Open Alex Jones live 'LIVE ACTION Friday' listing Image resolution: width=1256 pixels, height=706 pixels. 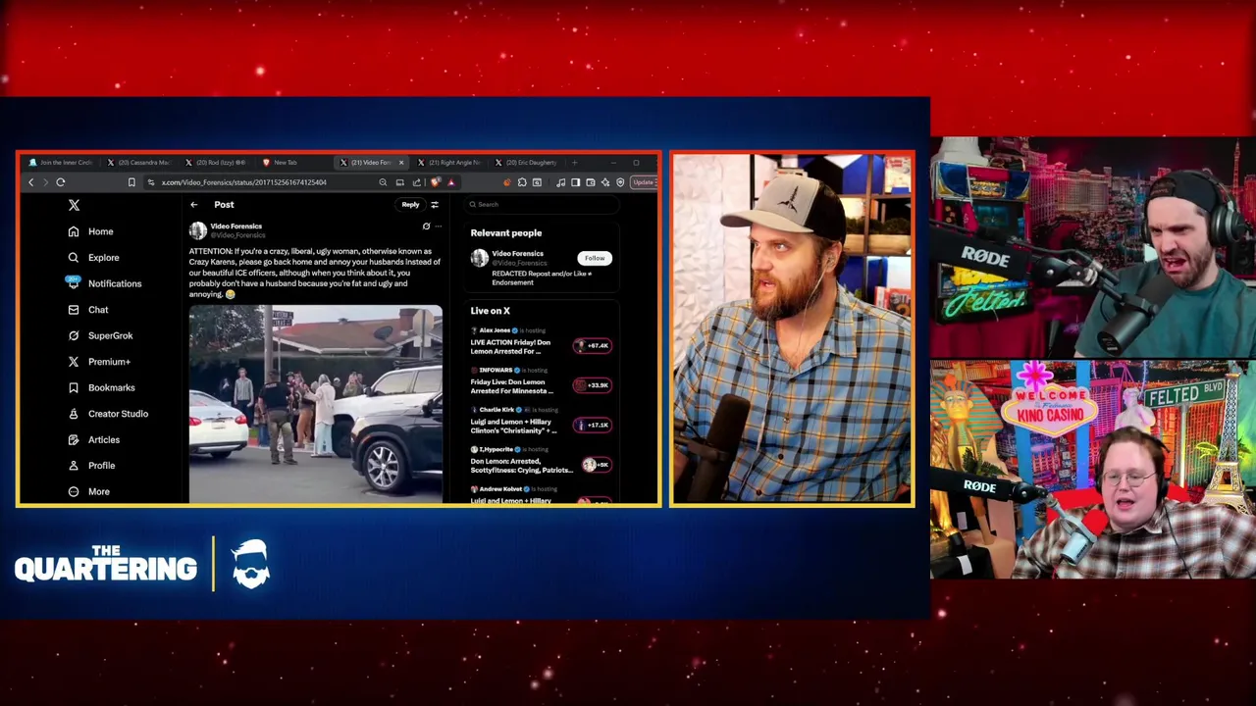(510, 347)
